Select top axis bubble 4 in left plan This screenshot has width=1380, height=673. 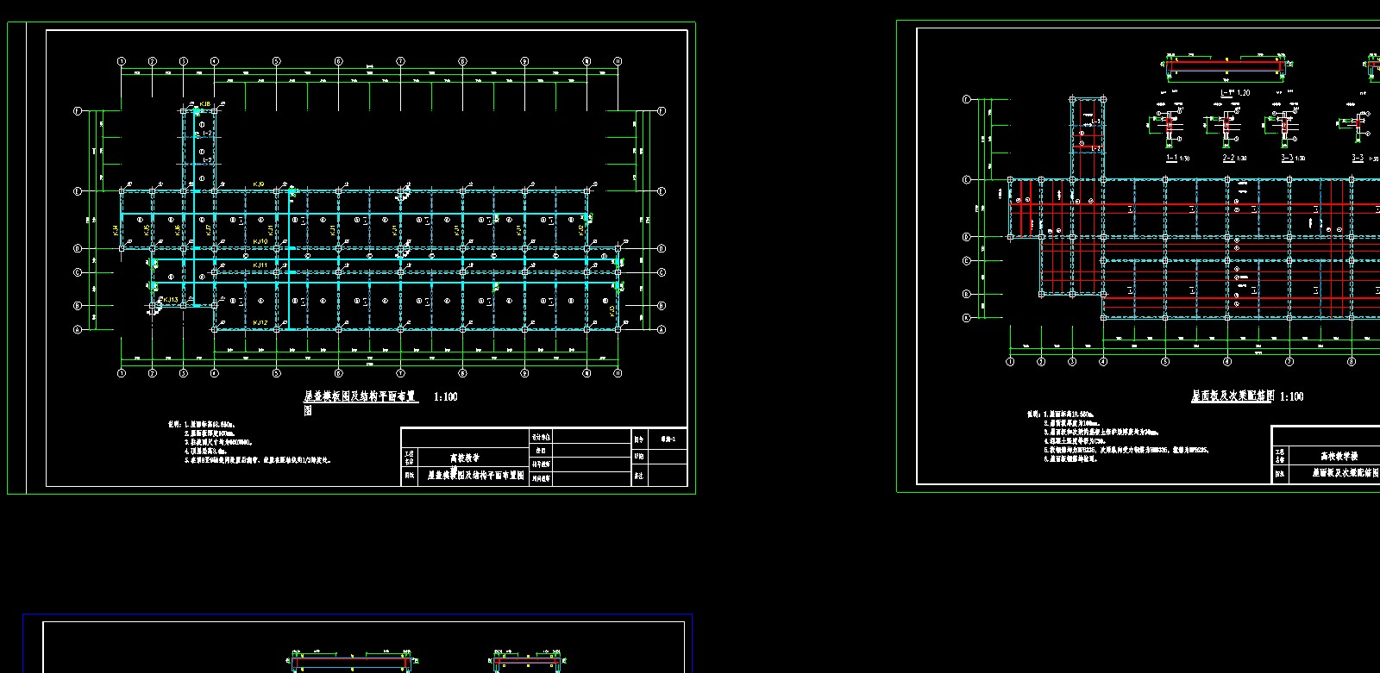215,61
